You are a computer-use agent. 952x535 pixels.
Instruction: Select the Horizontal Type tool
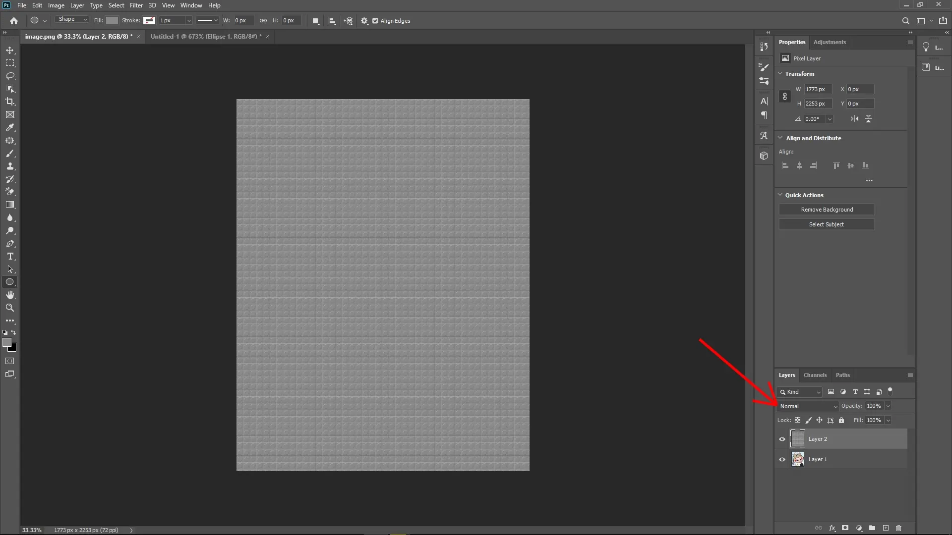tap(10, 257)
